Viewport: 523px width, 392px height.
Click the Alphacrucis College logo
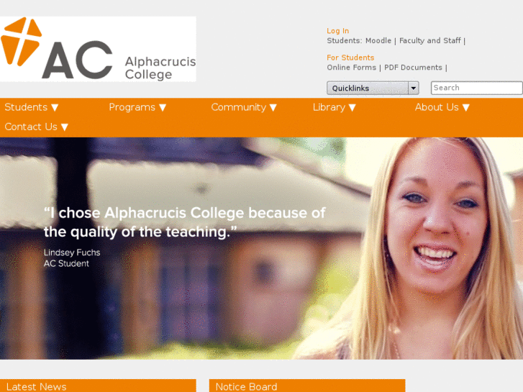98,49
